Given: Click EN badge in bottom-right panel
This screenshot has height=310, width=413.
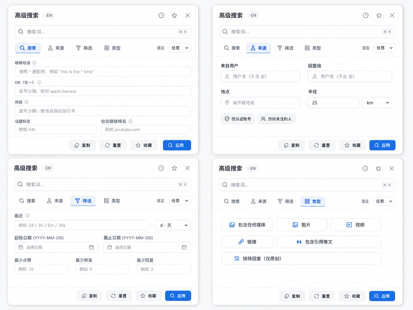Looking at the screenshot, I should tap(253, 168).
